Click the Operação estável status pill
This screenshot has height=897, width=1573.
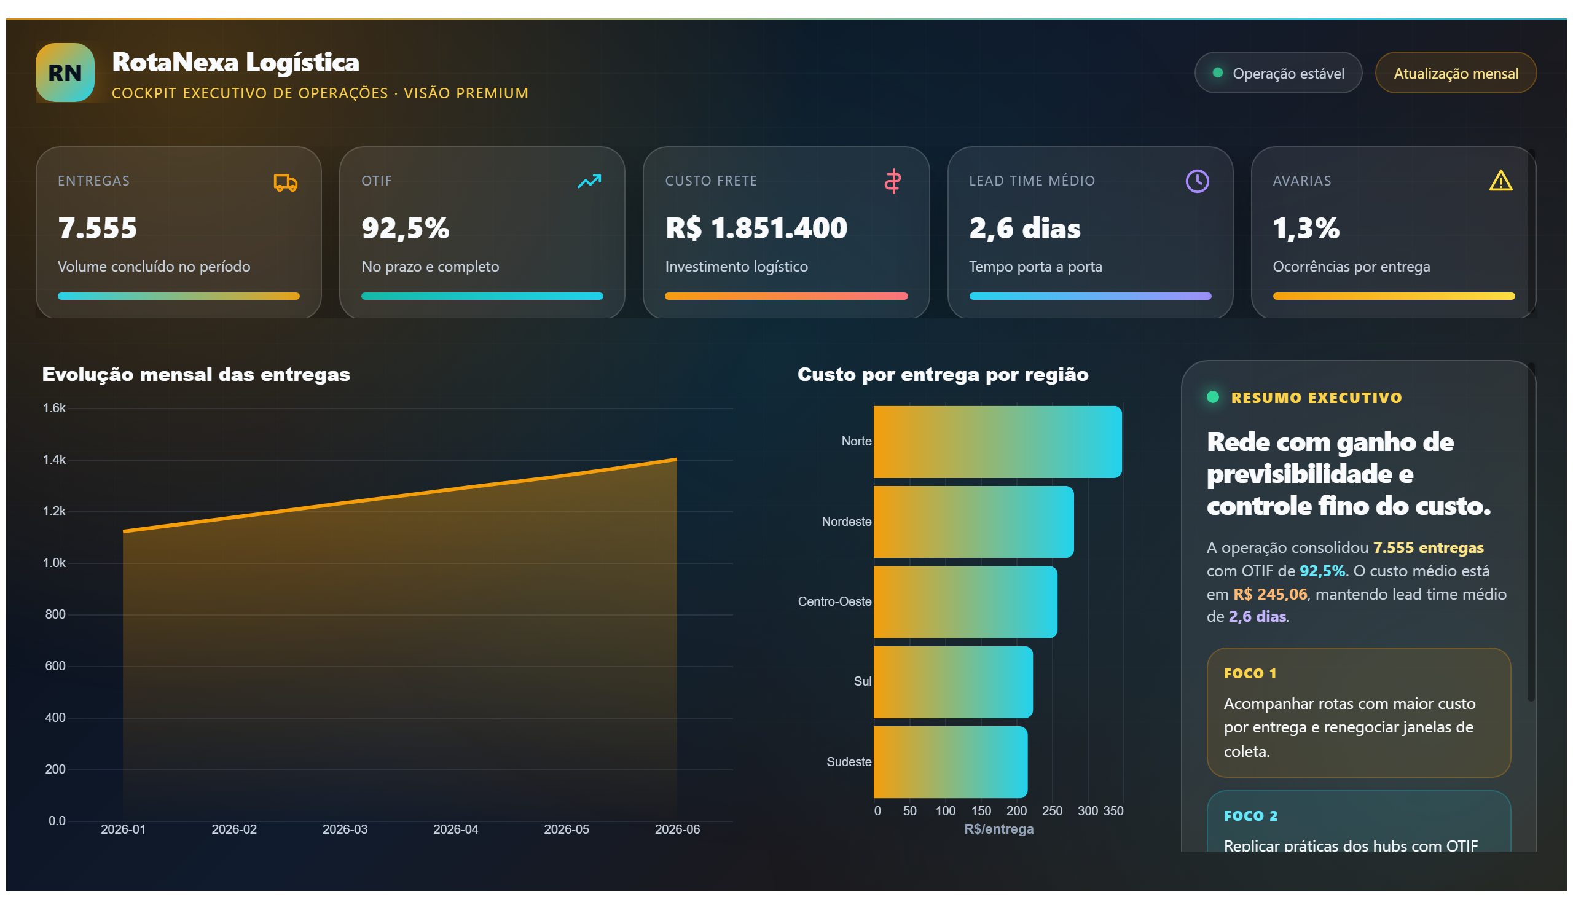click(x=1278, y=72)
